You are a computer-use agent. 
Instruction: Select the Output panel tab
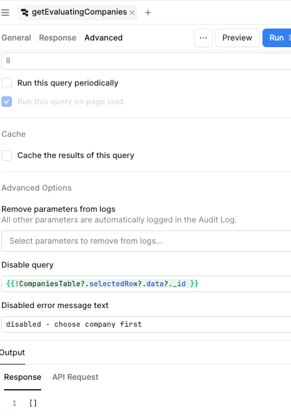12,353
